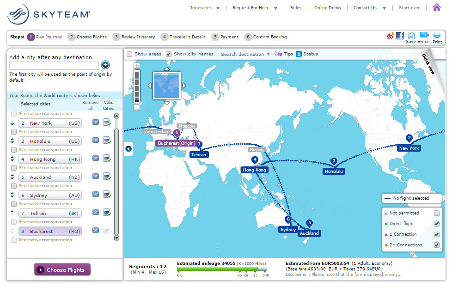Uncheck the 2+ Connections legend checkbox
Image resolution: width=452 pixels, height=288 pixels.
(x=437, y=245)
